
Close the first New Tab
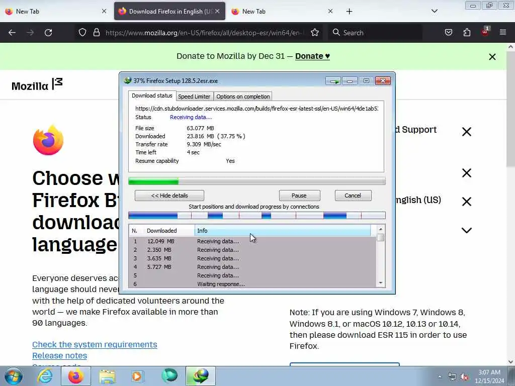pyautogui.click(x=104, y=11)
